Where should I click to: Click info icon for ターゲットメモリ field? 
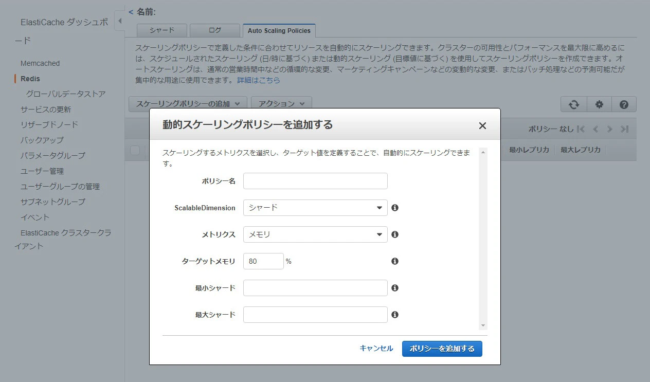tap(395, 261)
